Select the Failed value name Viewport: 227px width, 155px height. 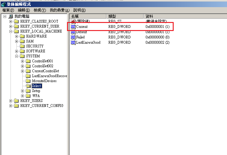[x=80, y=37]
